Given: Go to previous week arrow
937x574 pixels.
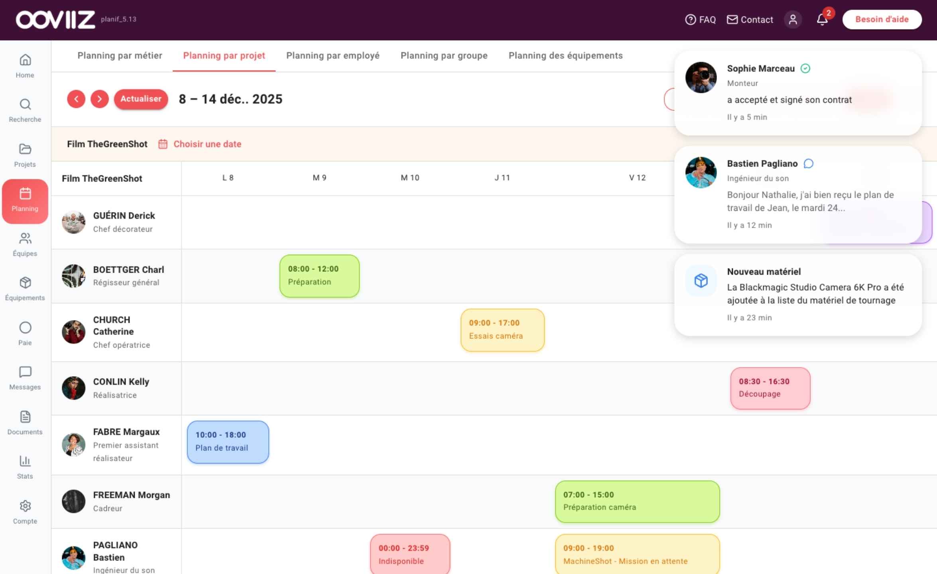Looking at the screenshot, I should [x=76, y=99].
